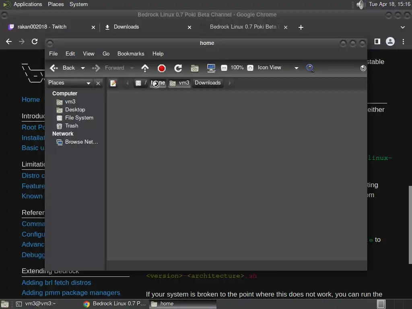The image size is (412, 309).
Task: Click the zoom out minus icon
Action: coord(224,68)
